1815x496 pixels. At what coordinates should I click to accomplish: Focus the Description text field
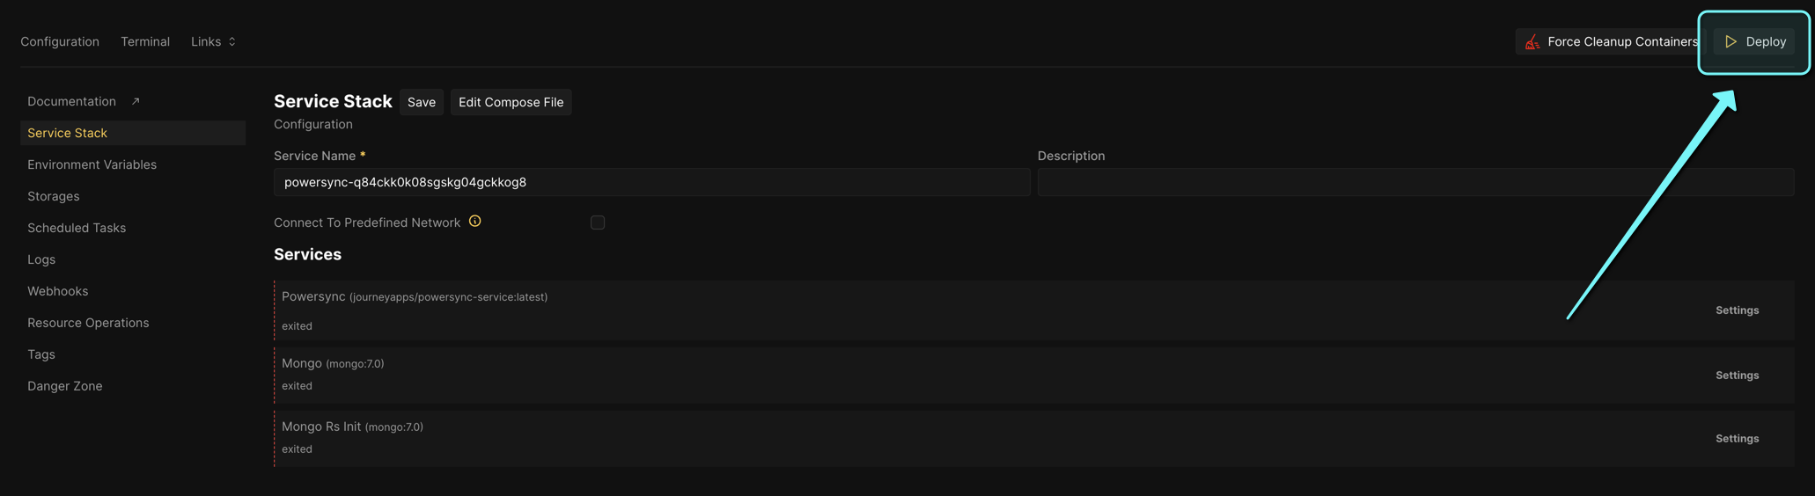pos(1415,182)
